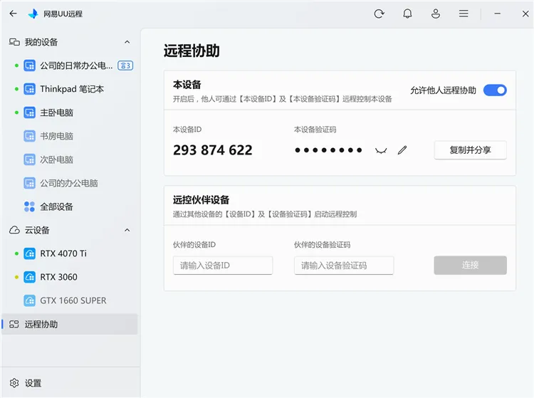This screenshot has height=398, width=534.
Task: Reveal the verification code with eye icon
Action: [381, 150]
